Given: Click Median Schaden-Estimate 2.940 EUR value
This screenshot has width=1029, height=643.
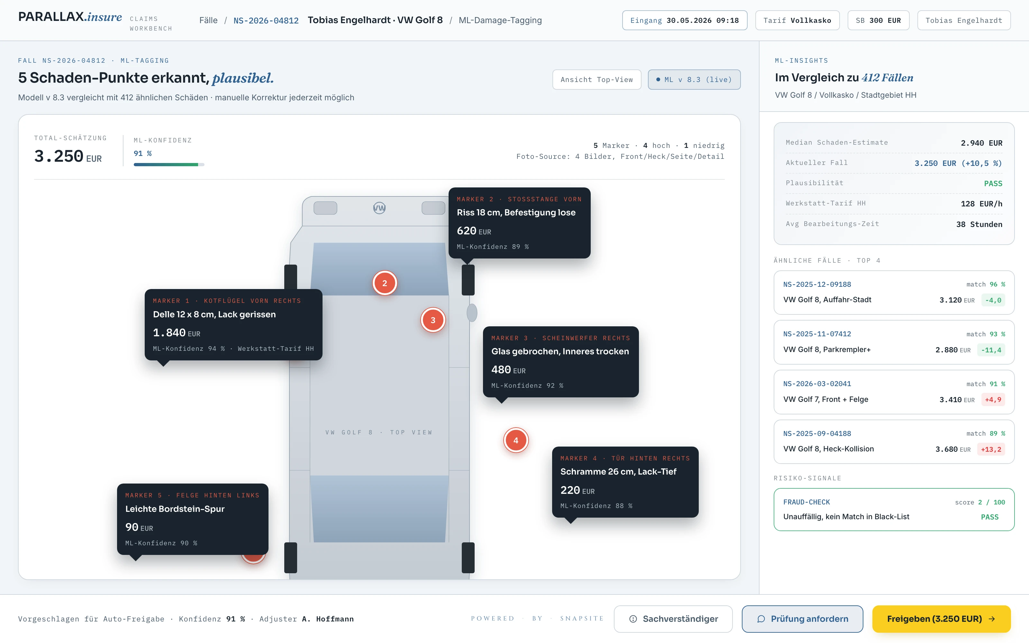Looking at the screenshot, I should pos(981,143).
